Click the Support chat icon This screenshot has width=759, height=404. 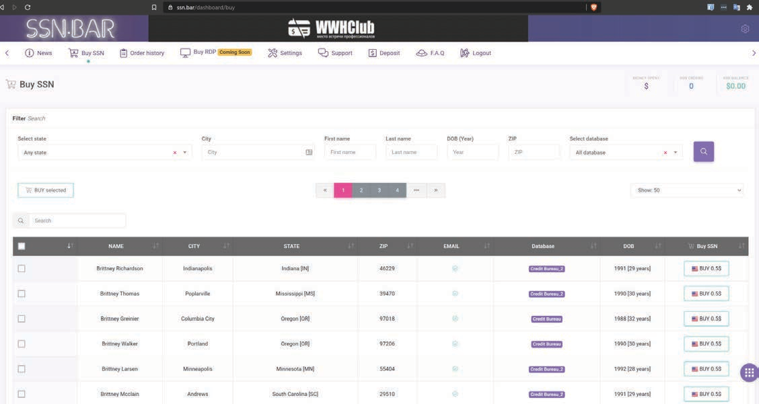click(x=323, y=53)
